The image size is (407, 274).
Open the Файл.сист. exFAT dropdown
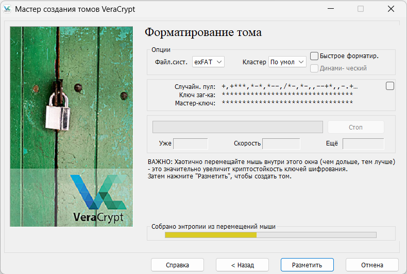point(208,62)
